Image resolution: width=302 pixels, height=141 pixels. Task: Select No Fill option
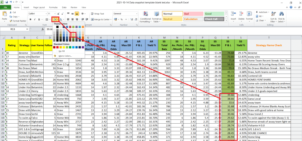(62, 51)
